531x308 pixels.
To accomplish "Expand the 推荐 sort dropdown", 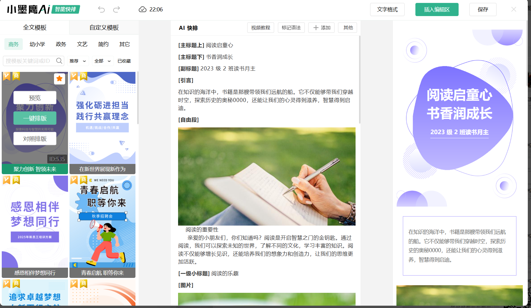I will click(x=78, y=61).
